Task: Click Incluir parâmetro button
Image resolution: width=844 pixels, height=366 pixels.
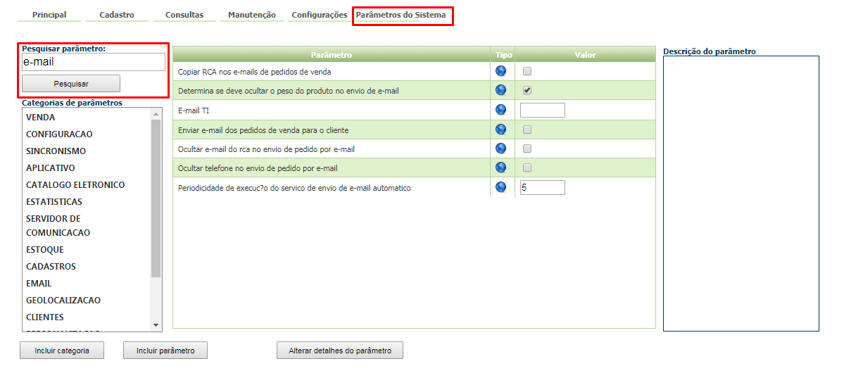Action: point(165,351)
